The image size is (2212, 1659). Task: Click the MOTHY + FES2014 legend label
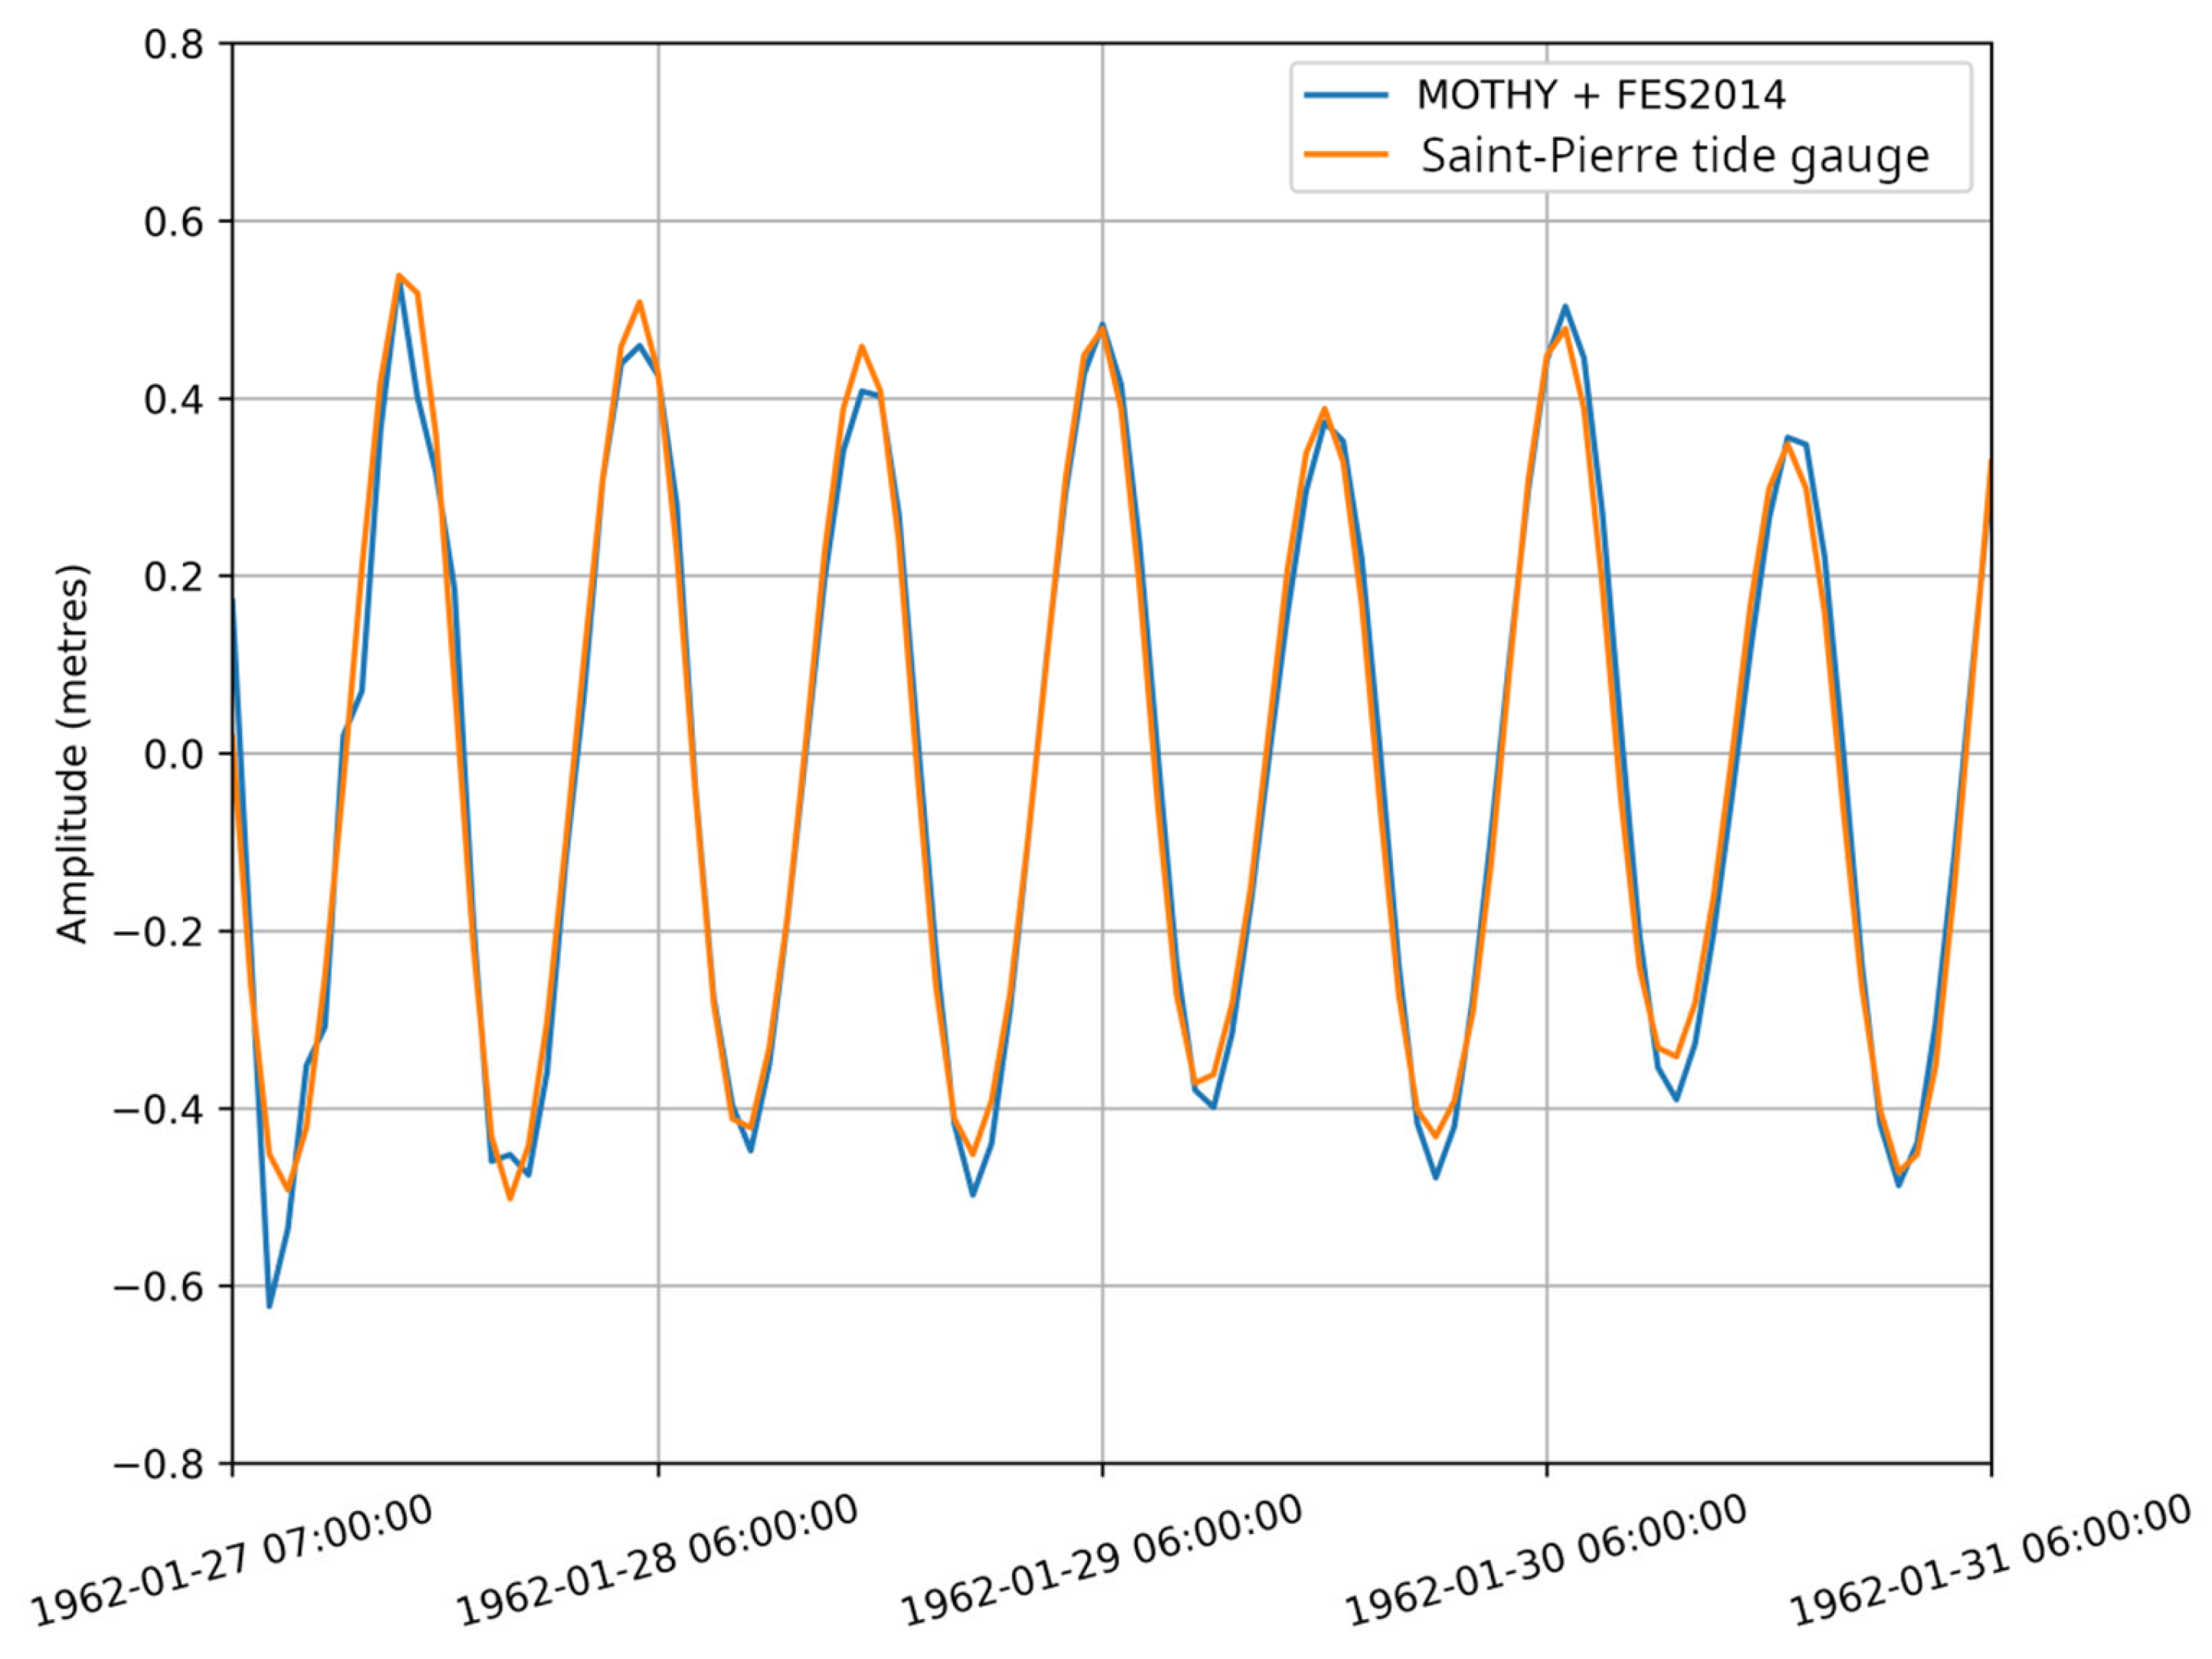click(x=1601, y=95)
